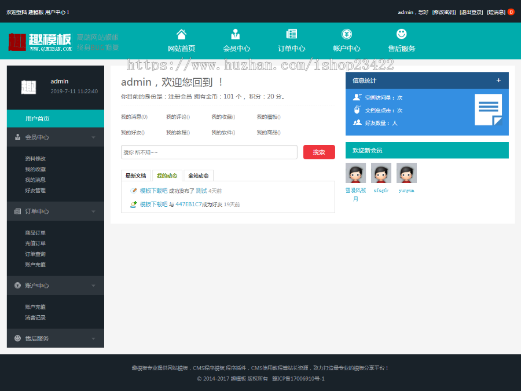Open 资料修改 in the sidebar
The image size is (521, 391).
pyautogui.click(x=35, y=159)
